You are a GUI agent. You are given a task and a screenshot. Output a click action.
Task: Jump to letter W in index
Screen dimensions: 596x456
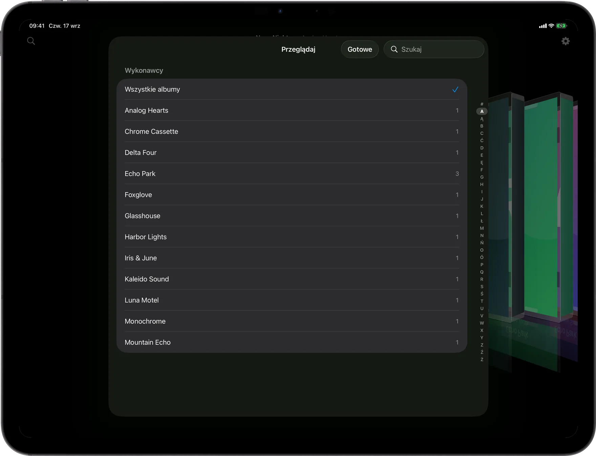click(482, 323)
